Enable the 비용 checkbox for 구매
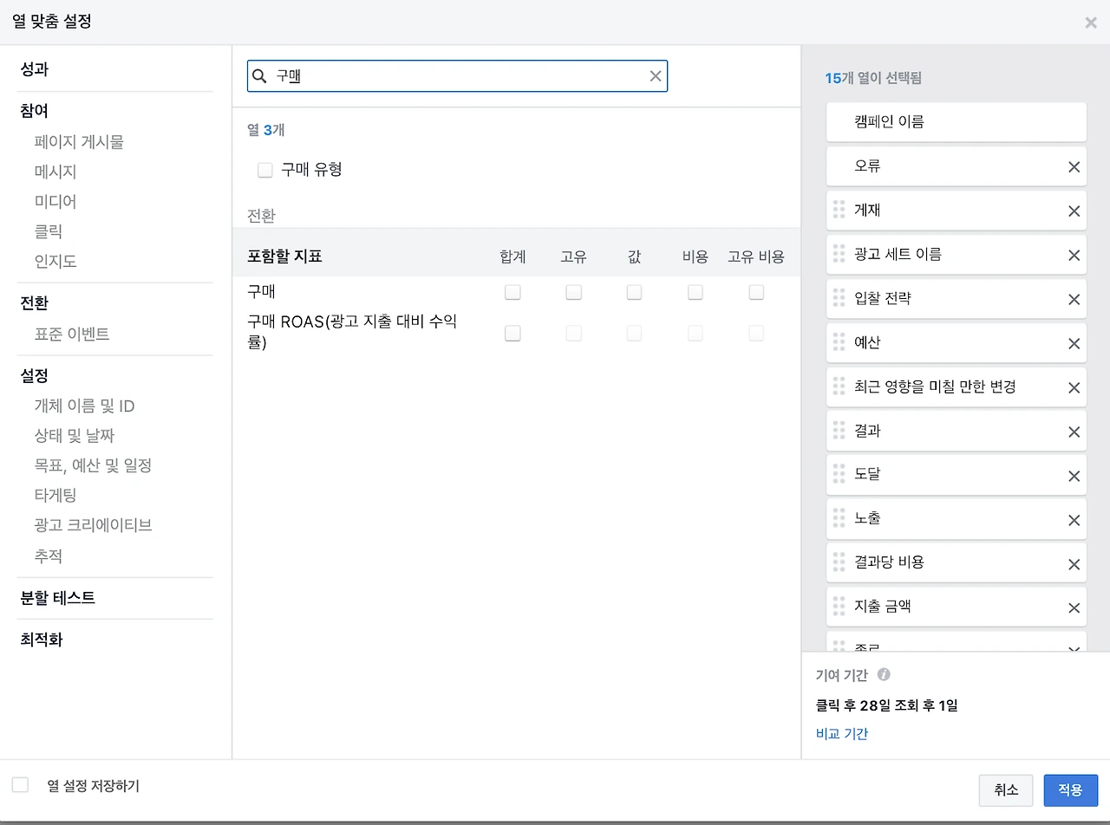This screenshot has height=825, width=1110. [x=695, y=293]
